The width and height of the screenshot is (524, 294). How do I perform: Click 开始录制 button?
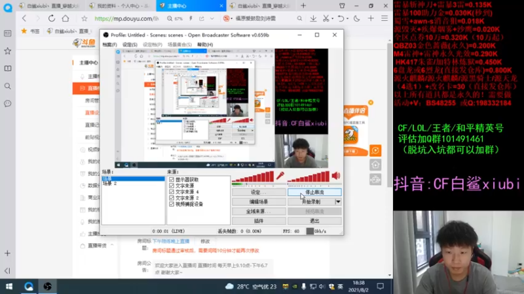tap(311, 202)
